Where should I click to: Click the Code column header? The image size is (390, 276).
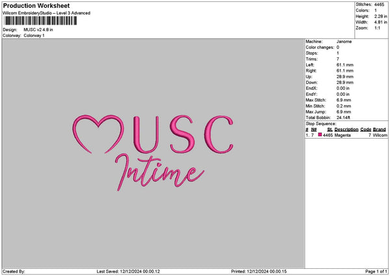point(365,130)
